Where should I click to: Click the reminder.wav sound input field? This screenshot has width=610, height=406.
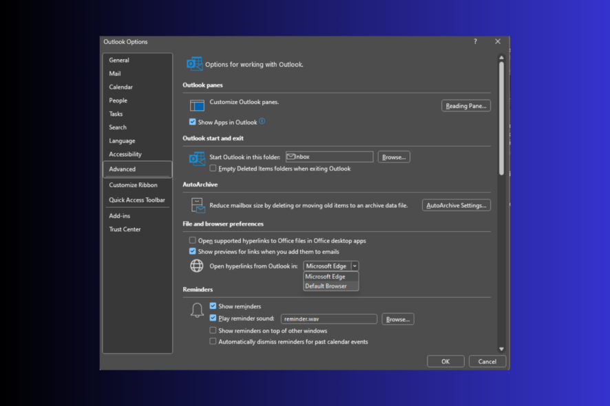tap(328, 319)
